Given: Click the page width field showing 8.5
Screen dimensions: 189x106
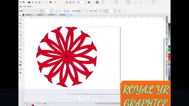Looking at the screenshot, I should click(x=46, y=10).
